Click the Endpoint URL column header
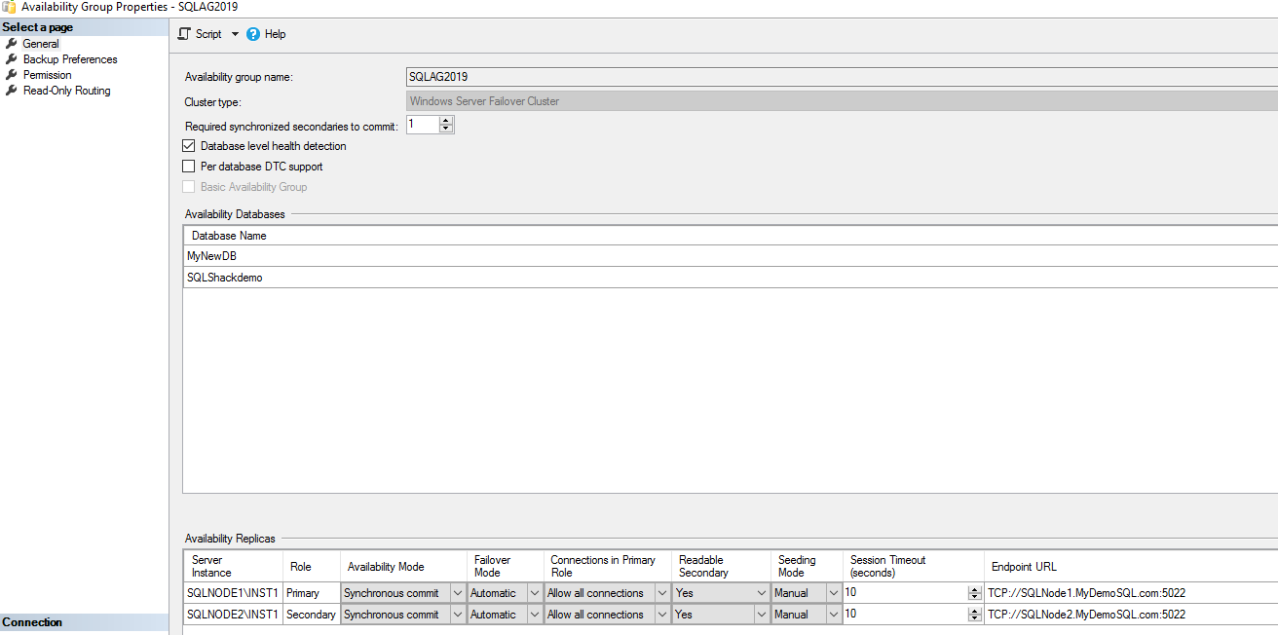The image size is (1278, 635). pyautogui.click(x=1131, y=566)
